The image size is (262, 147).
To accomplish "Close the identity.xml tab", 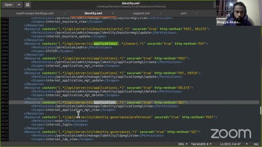I will pyautogui.click(x=113, y=13).
